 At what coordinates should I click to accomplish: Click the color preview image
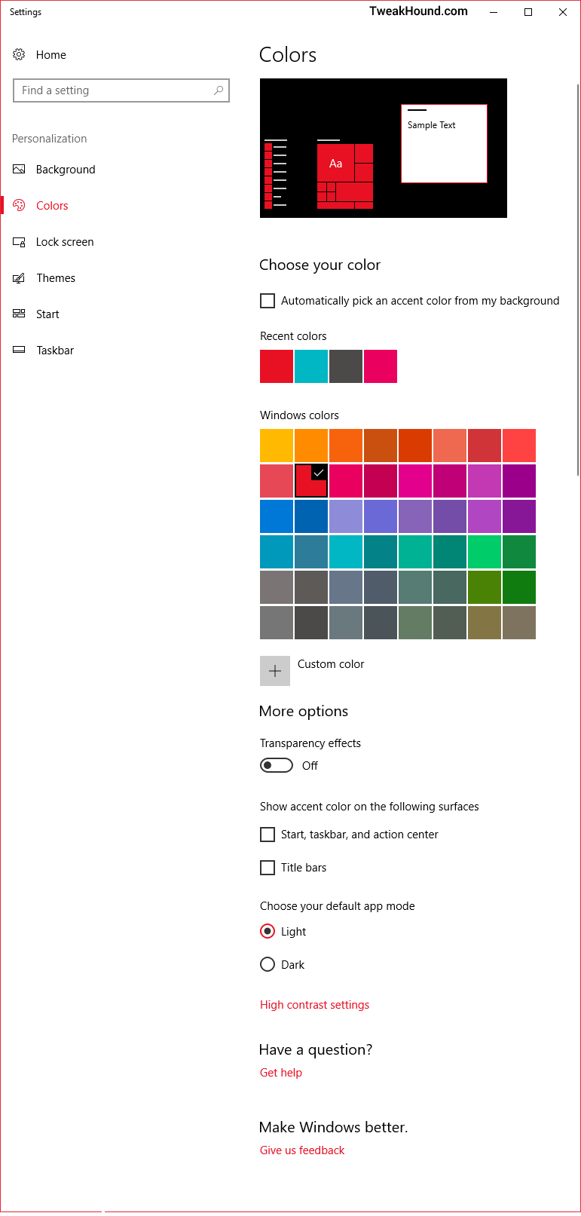click(384, 148)
